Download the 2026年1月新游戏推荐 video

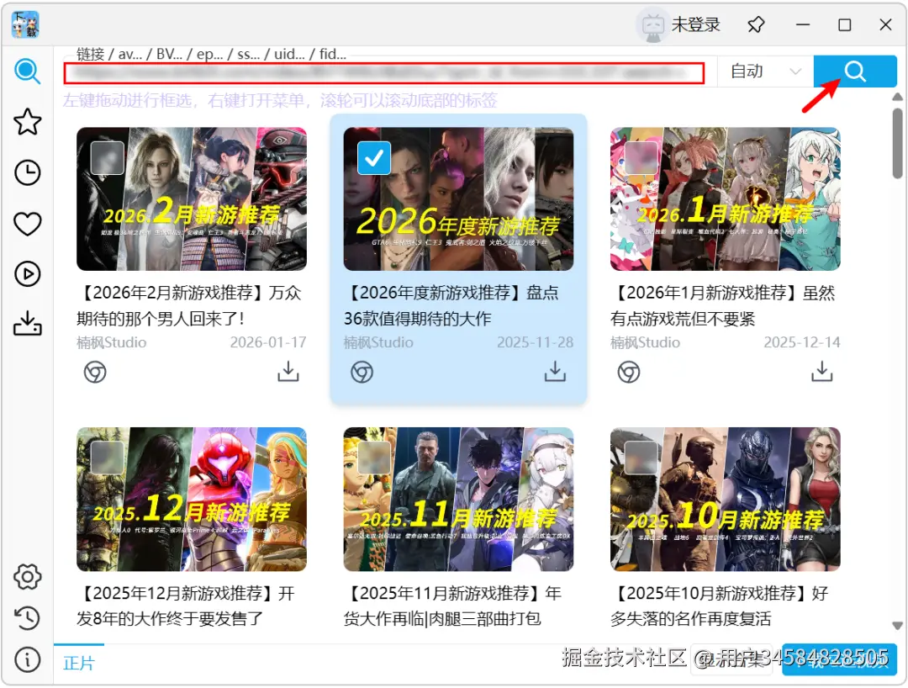tap(821, 372)
